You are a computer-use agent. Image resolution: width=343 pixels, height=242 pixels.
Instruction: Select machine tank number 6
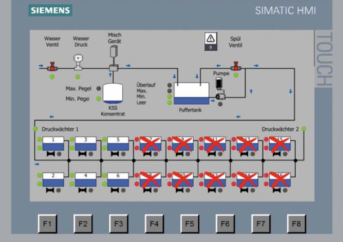click(117, 180)
